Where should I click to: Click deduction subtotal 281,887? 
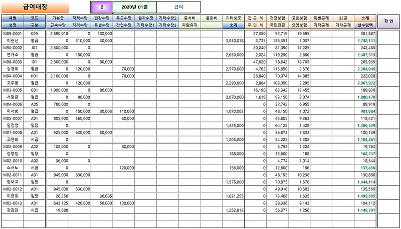point(365,33)
